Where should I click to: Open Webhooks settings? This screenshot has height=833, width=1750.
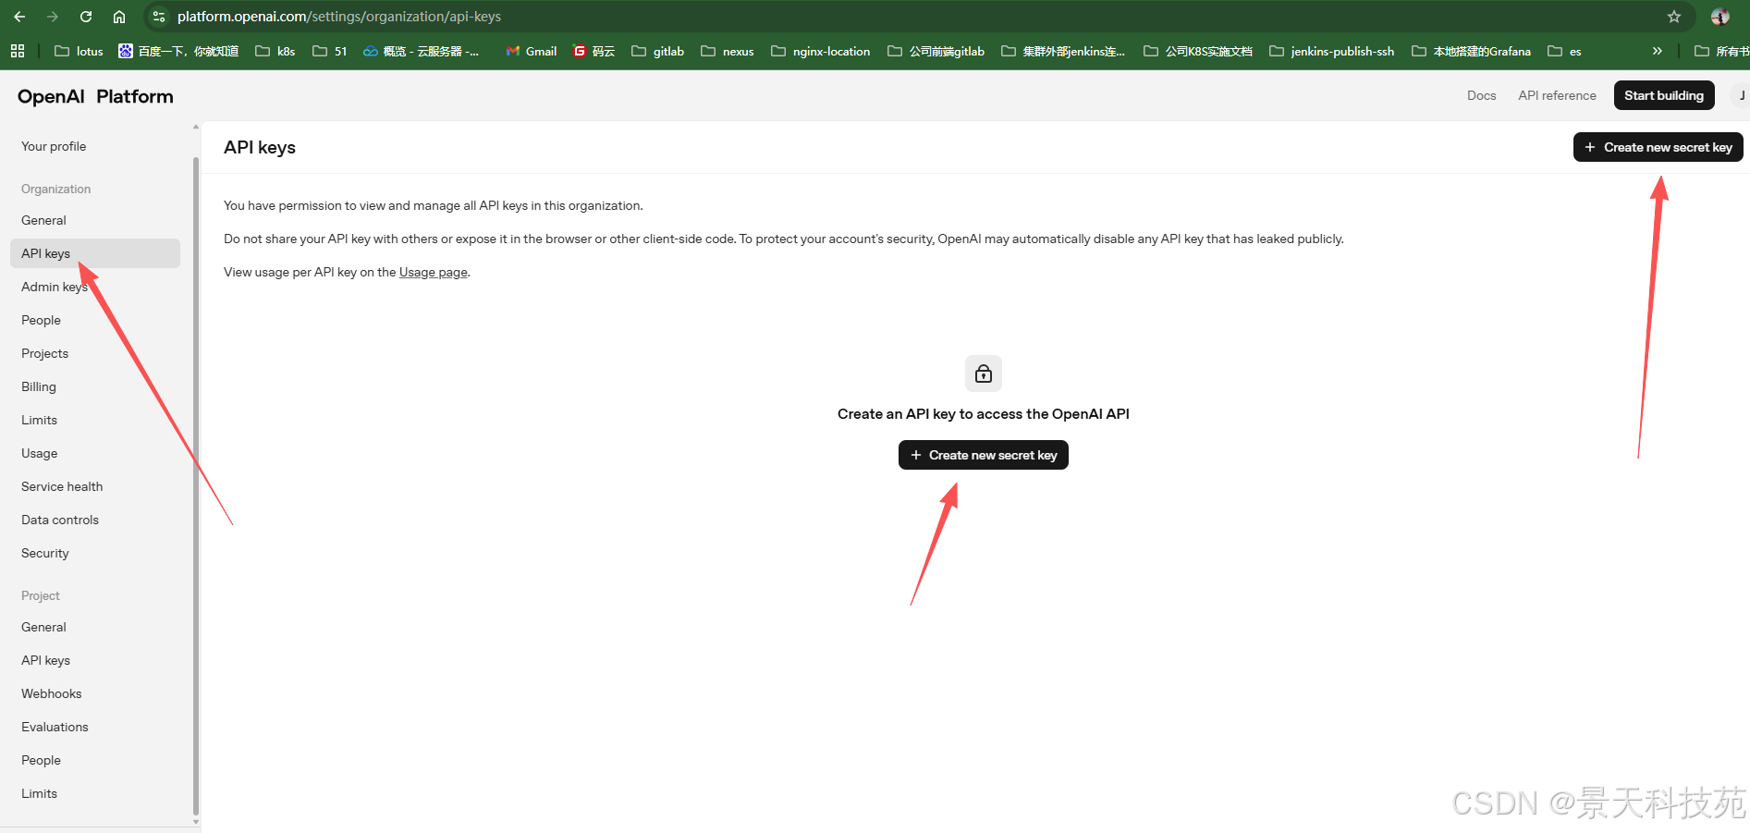point(52,693)
